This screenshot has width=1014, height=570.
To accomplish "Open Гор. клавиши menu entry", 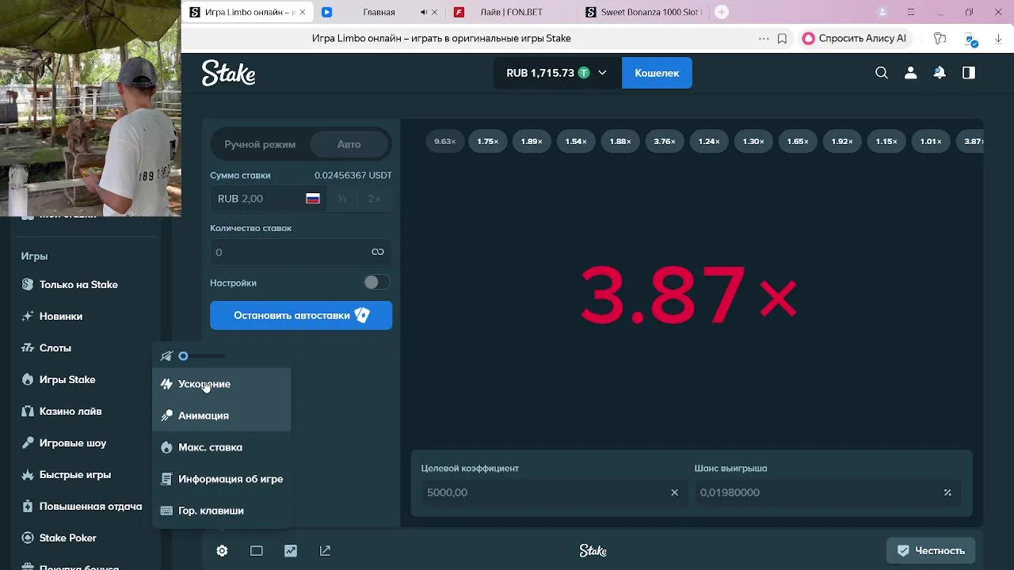I will (222, 511).
